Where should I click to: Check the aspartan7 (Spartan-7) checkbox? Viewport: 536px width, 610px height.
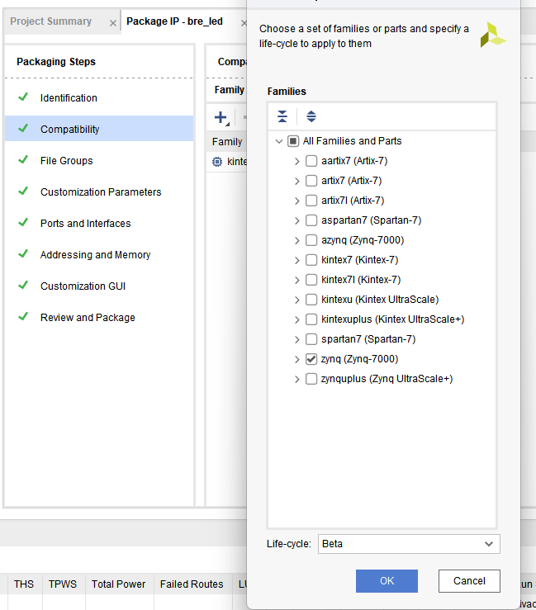click(311, 220)
